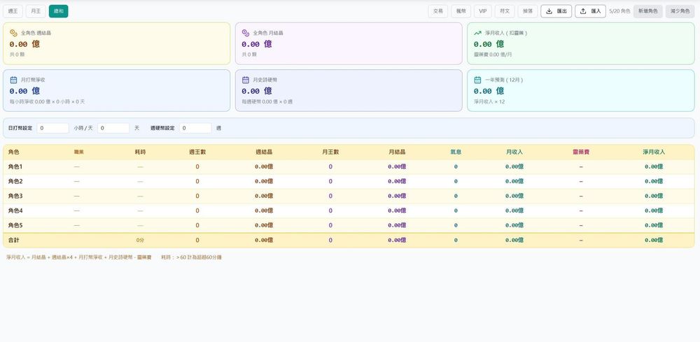Click the calendar icon in 一年預測 card
700x342 pixels.
point(477,80)
